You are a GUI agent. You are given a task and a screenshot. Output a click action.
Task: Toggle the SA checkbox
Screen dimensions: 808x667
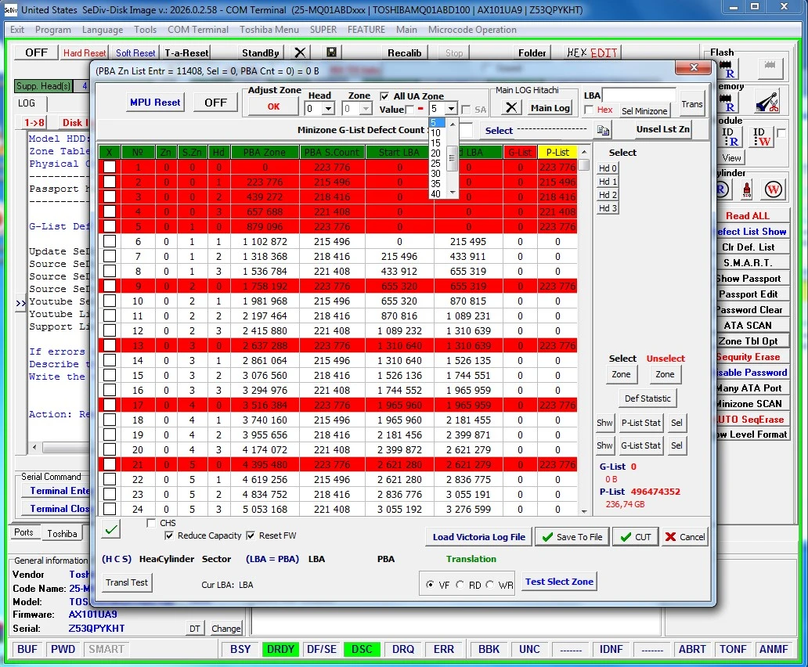coord(466,110)
